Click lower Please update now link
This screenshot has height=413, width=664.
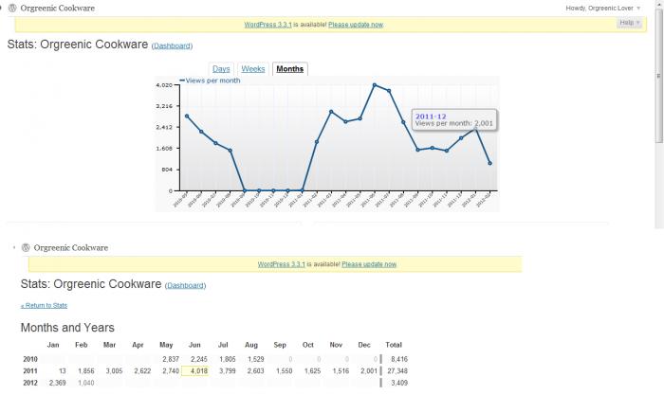(369, 264)
